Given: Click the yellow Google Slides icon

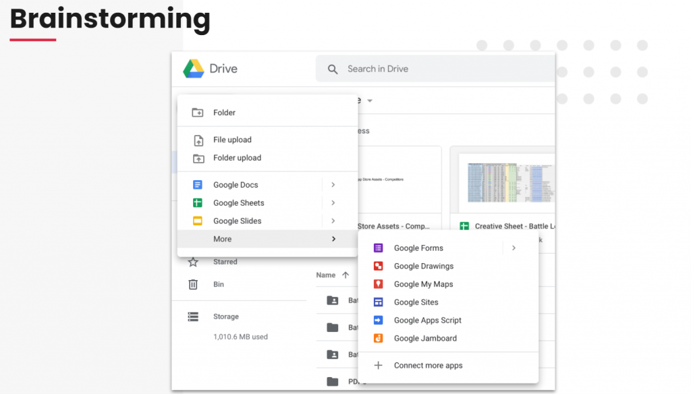Looking at the screenshot, I should pos(198,221).
